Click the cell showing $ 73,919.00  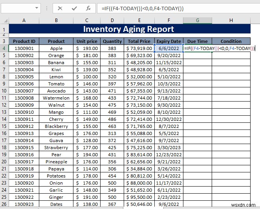[x=139, y=48]
